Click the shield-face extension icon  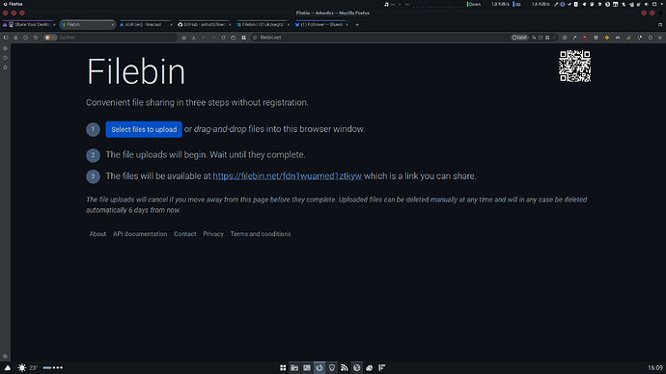pos(596,38)
